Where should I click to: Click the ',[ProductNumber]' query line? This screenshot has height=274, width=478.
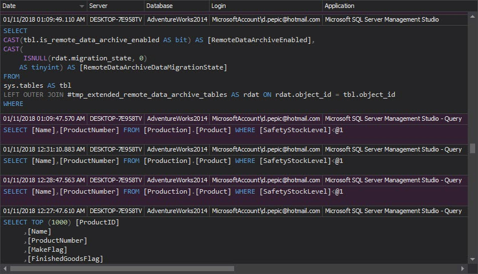[x=55, y=240]
